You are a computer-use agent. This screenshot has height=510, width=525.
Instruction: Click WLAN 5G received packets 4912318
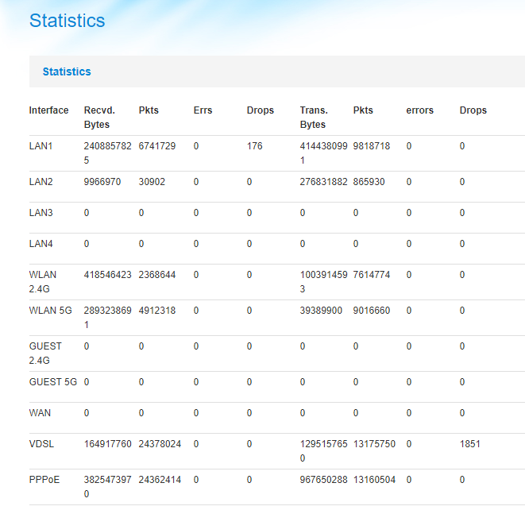tap(157, 311)
